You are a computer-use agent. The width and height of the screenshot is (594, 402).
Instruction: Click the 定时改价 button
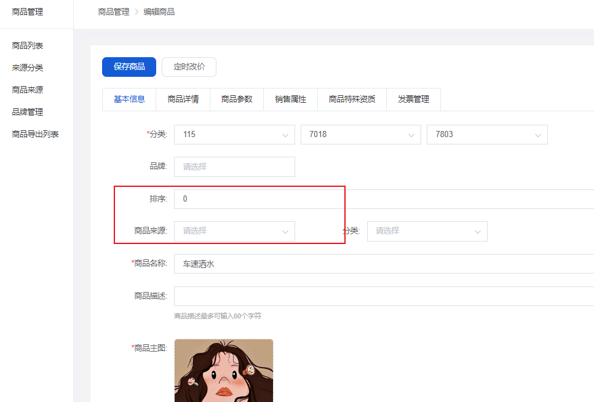[x=189, y=67]
